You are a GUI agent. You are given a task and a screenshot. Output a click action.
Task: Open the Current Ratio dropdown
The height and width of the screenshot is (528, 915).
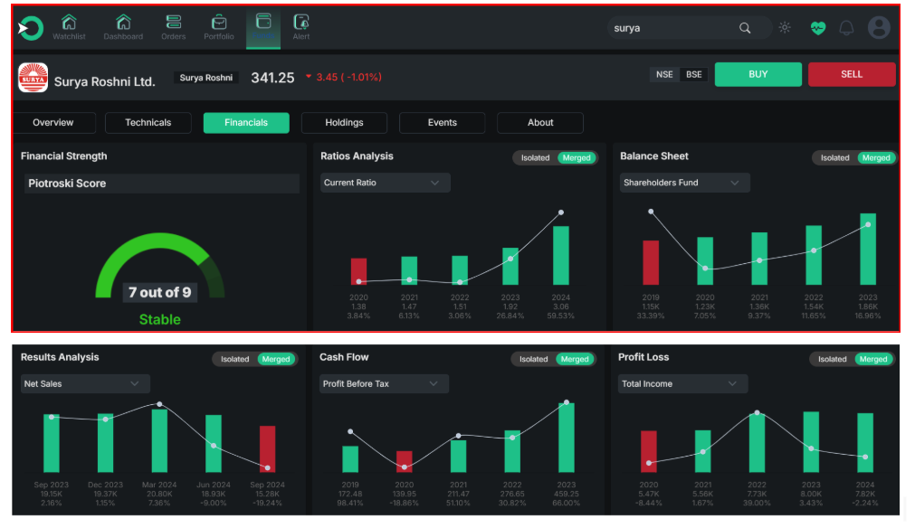386,183
